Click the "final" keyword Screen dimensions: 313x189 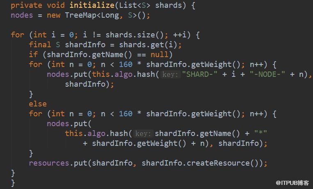point(40,45)
